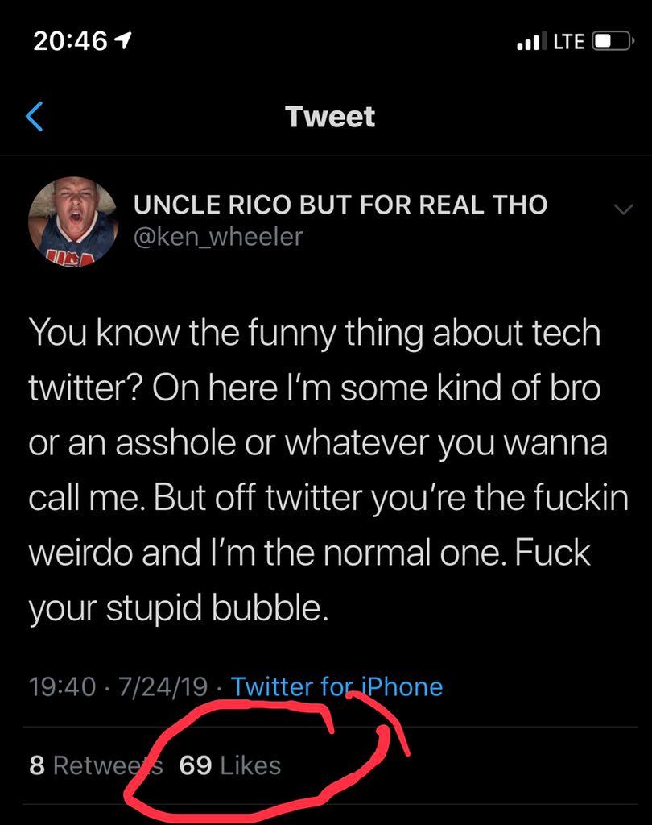
Task: Tap the LTE network indicator
Action: tap(568, 42)
